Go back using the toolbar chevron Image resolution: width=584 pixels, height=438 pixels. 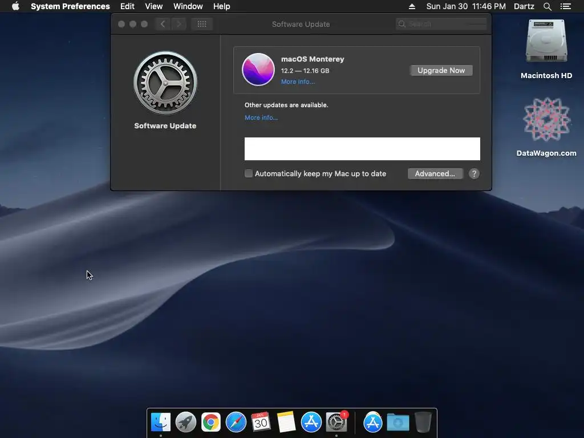(x=163, y=24)
